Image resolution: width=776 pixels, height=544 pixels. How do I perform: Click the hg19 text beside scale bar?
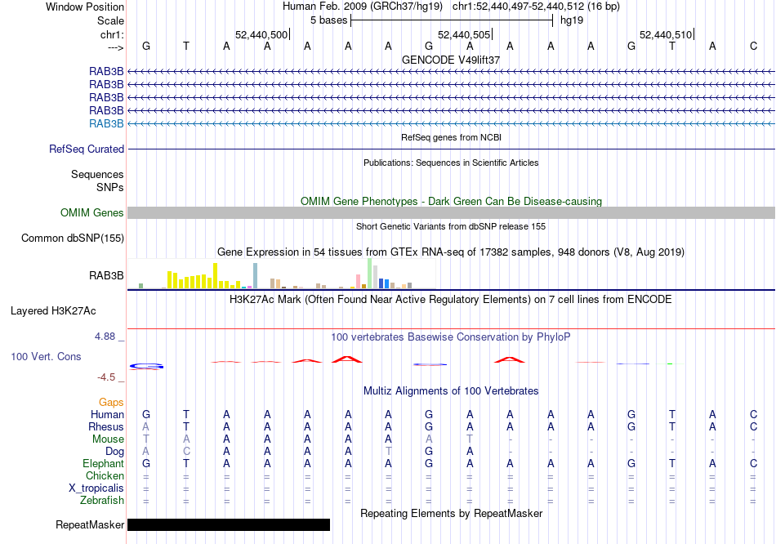point(572,20)
